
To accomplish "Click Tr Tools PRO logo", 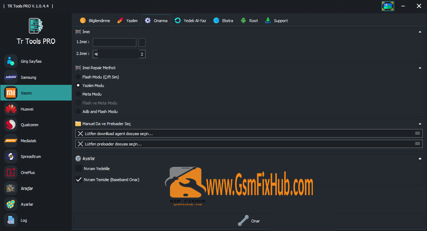I will click(x=36, y=26).
